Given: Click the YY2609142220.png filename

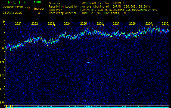Looking at the screenshot, I should click(x=14, y=8).
